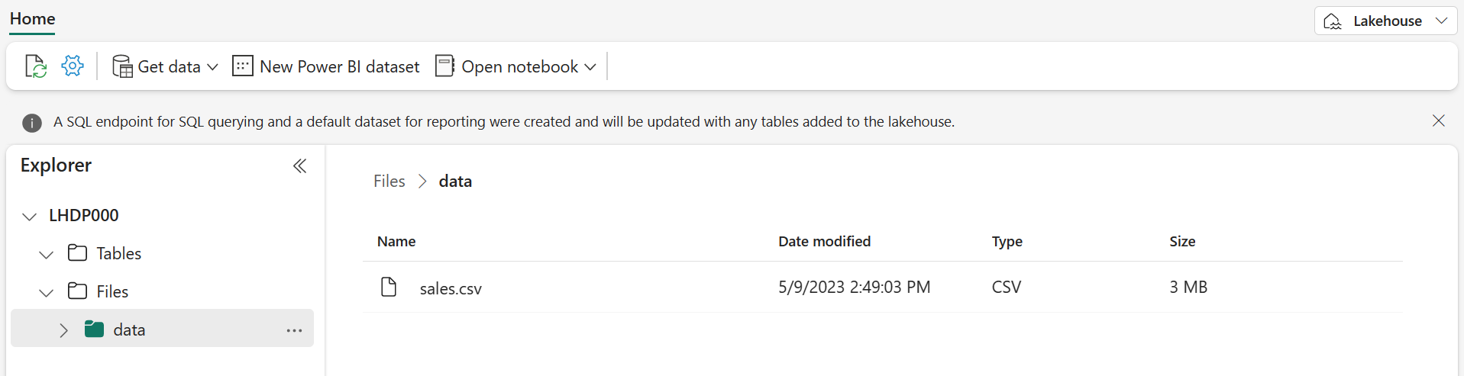1464x376 pixels.
Task: Collapse the LHDP000 tree node
Action: pyautogui.click(x=30, y=217)
